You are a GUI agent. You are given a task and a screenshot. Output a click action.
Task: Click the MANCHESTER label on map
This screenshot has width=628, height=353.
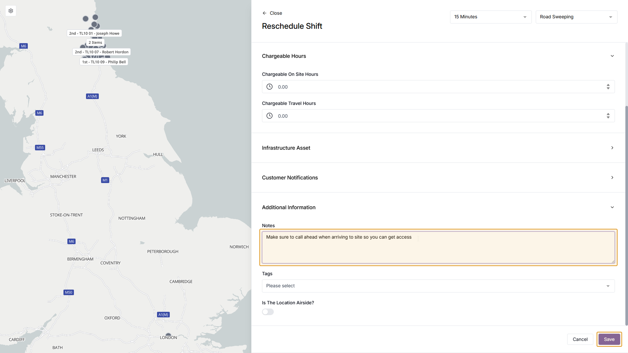click(63, 176)
